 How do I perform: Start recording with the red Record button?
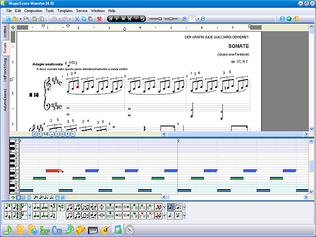(x=136, y=19)
